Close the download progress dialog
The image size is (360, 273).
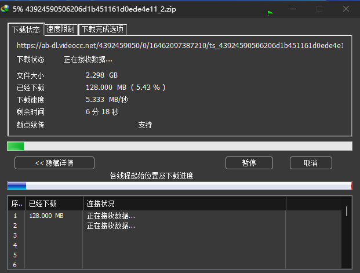pos(346,9)
